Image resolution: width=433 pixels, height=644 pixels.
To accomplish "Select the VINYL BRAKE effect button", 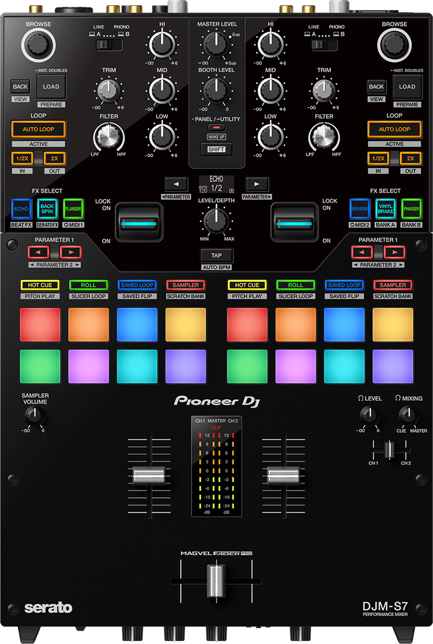I will pos(385,209).
